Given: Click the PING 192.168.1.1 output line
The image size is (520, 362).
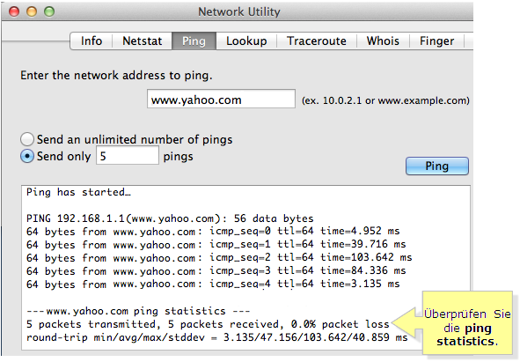Looking at the screenshot, I should (x=170, y=218).
